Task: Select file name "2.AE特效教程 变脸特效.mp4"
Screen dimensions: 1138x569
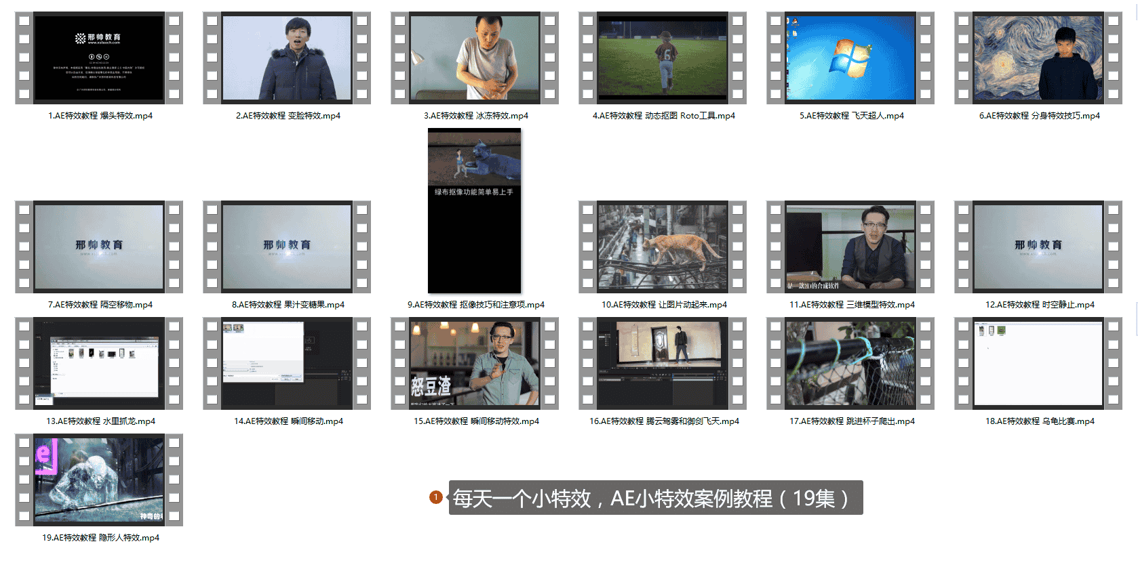Action: 288,116
